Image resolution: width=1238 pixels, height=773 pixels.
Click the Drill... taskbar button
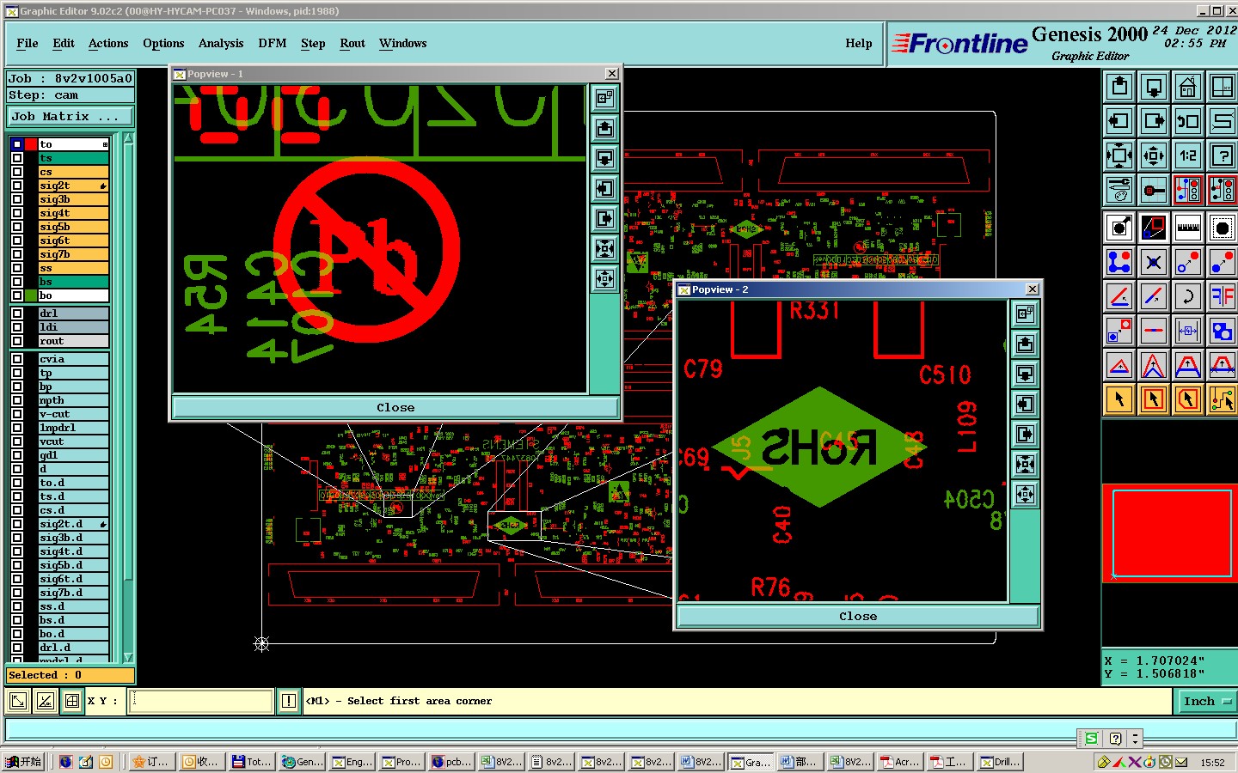[1002, 762]
